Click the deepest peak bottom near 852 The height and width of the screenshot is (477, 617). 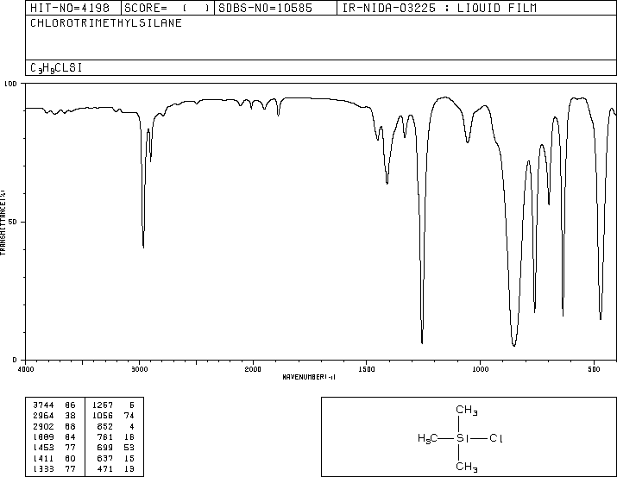coord(514,345)
